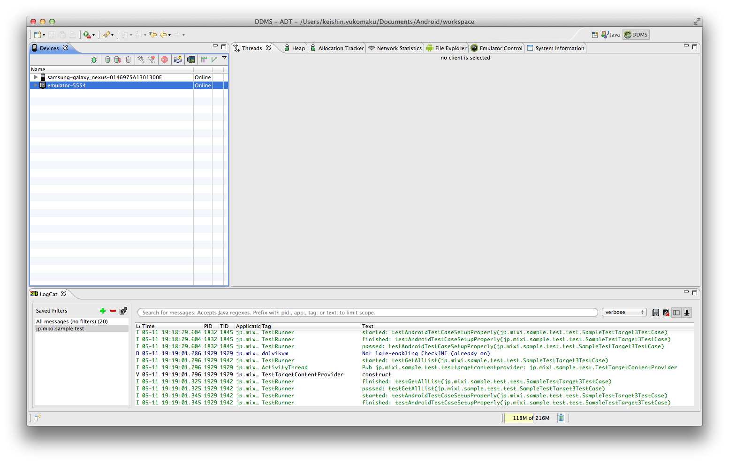This screenshot has height=463, width=729.
Task: Open the Threads tab
Action: tap(252, 48)
